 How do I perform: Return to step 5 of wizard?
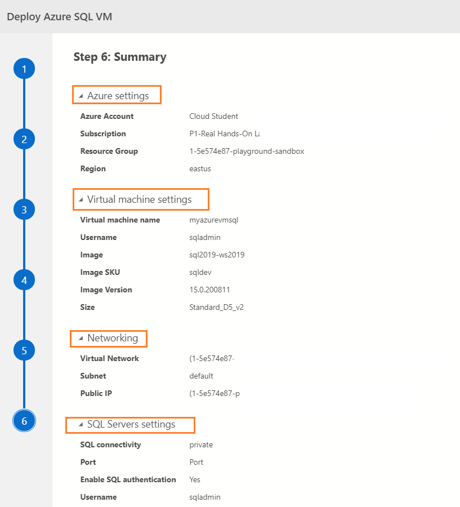click(x=24, y=350)
